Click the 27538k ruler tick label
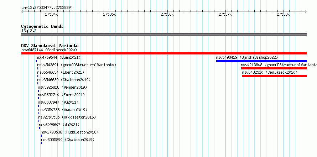This screenshot has height=157, width=317. point(283,14)
